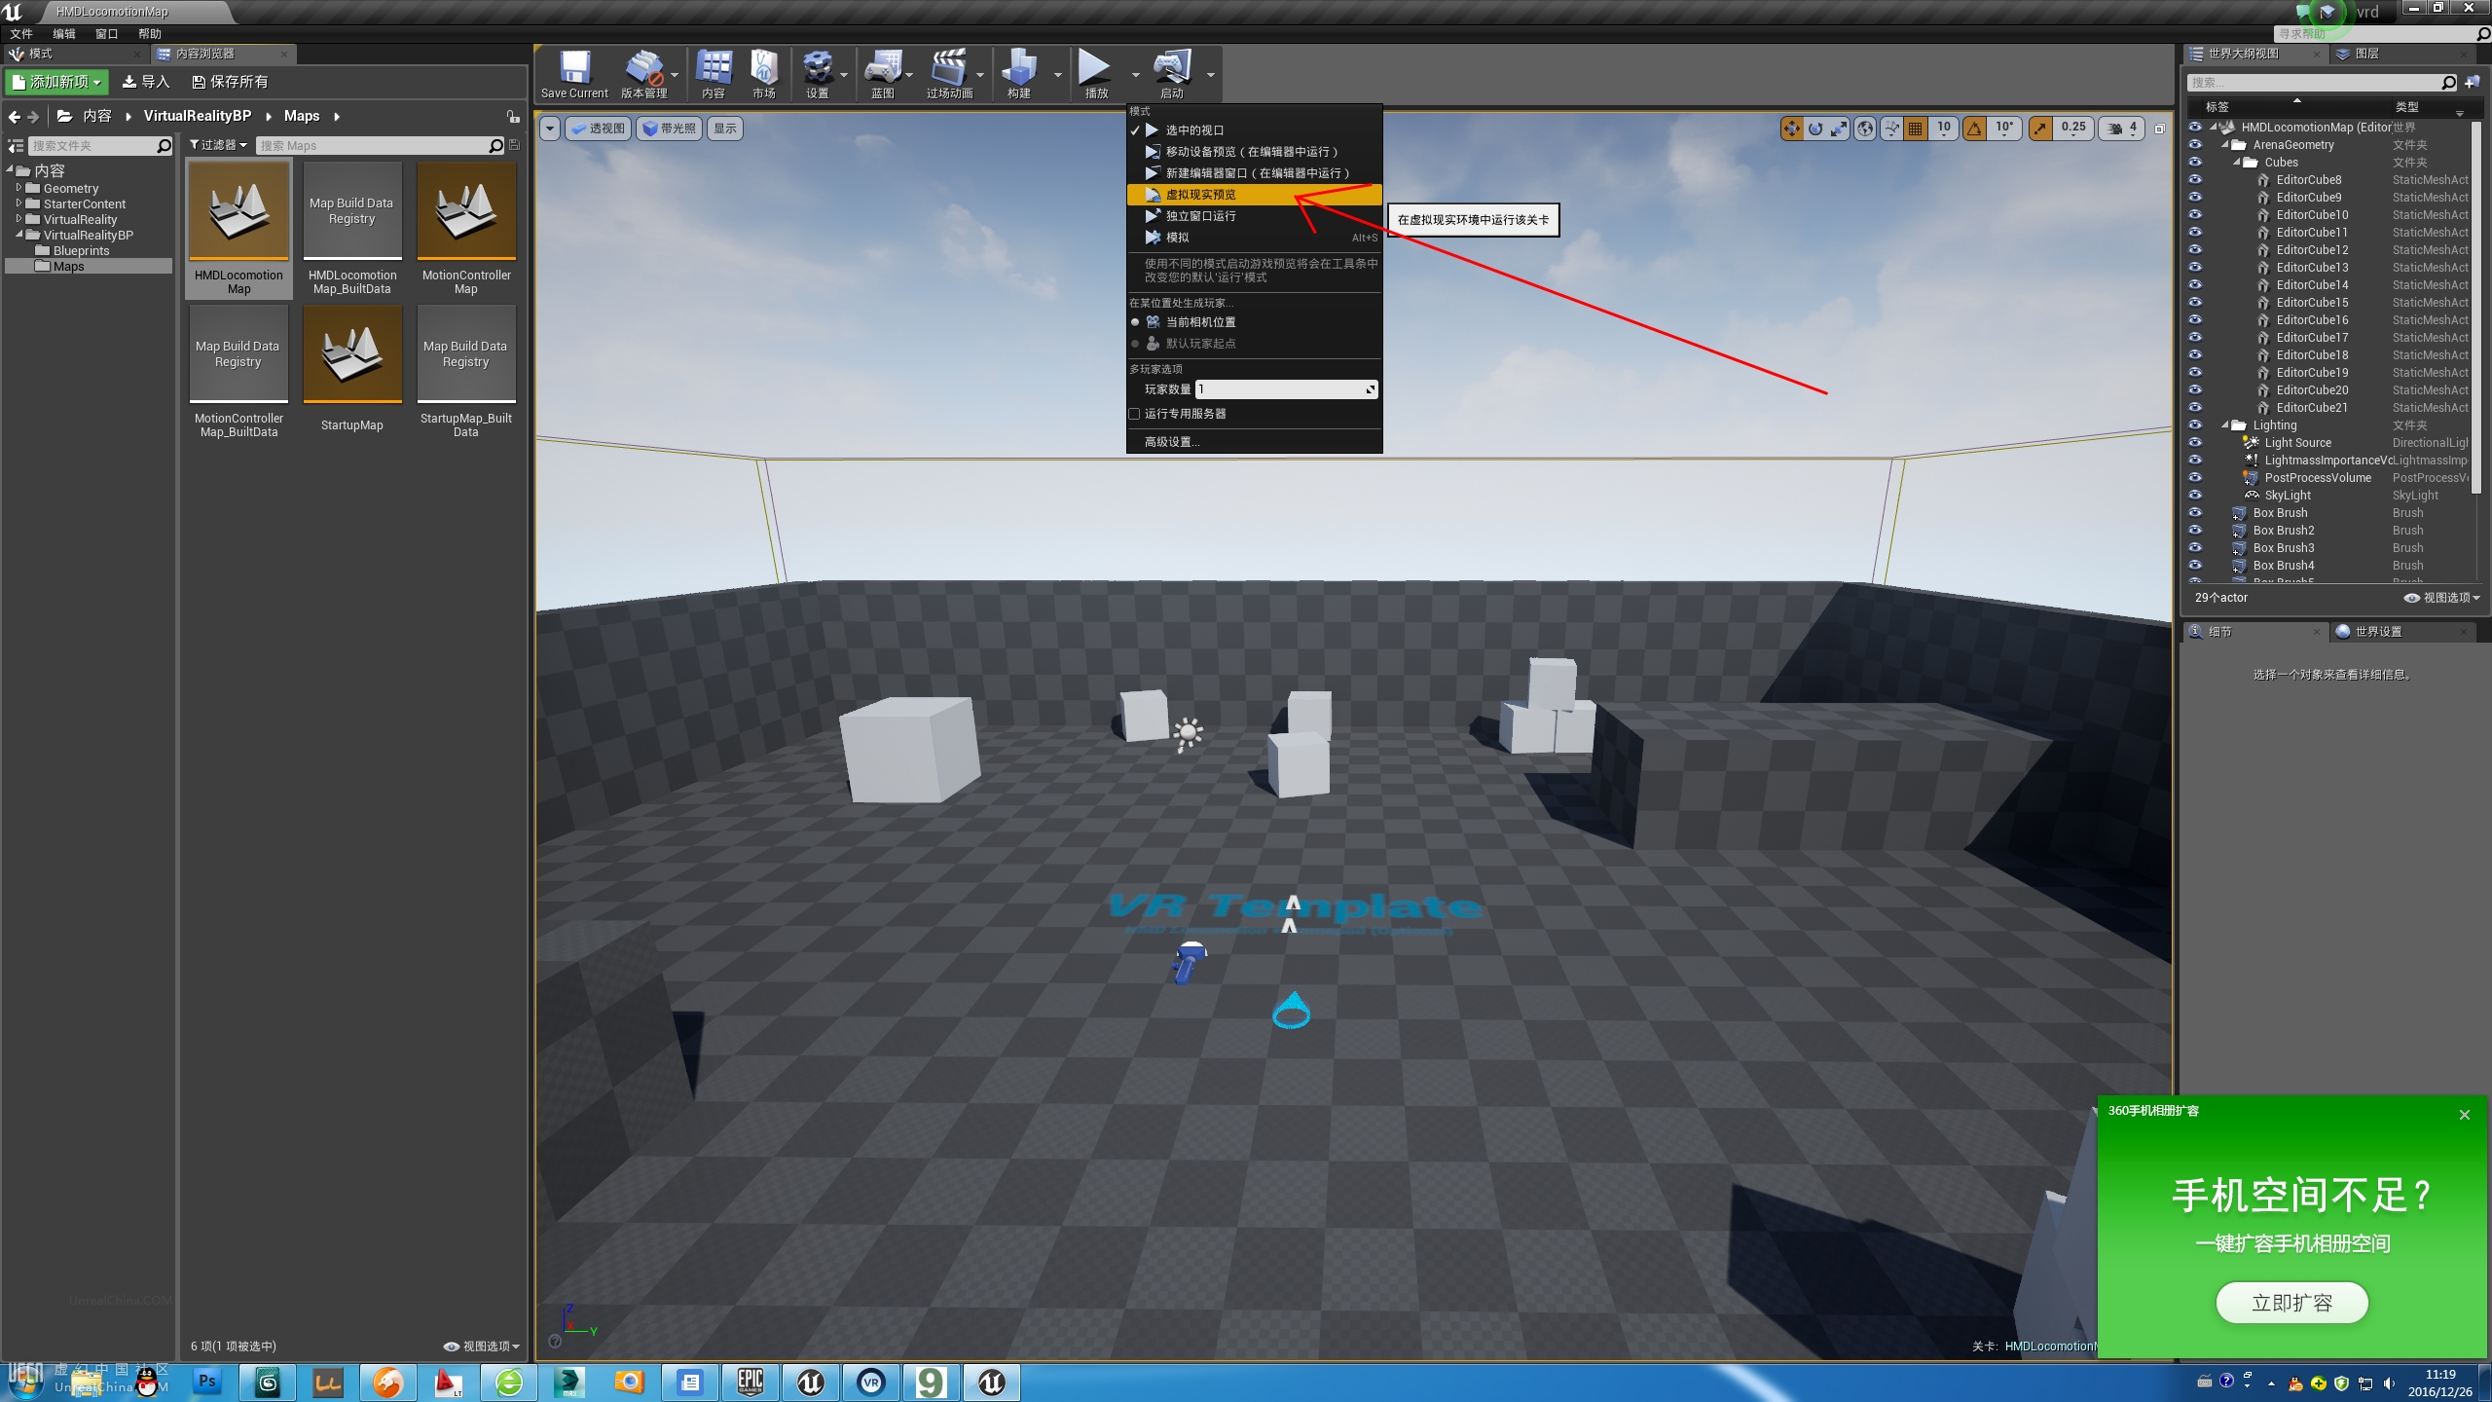Select the StartupMap thumbnail

pos(352,354)
